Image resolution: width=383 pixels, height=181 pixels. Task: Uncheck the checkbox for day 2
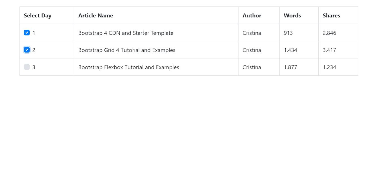(27, 50)
